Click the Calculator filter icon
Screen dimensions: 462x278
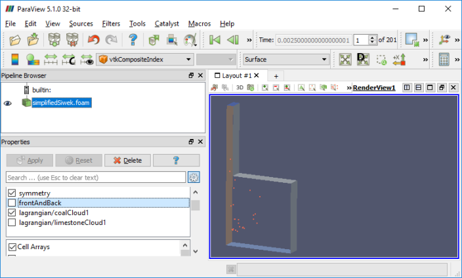444,59
